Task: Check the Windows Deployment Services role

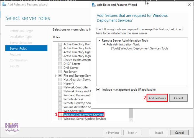Action: pos(60,115)
